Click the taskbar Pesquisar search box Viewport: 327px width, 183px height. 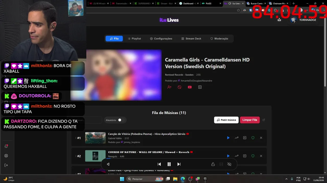point(145,179)
